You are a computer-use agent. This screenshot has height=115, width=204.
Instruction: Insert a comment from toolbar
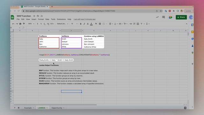(x=134, y=24)
